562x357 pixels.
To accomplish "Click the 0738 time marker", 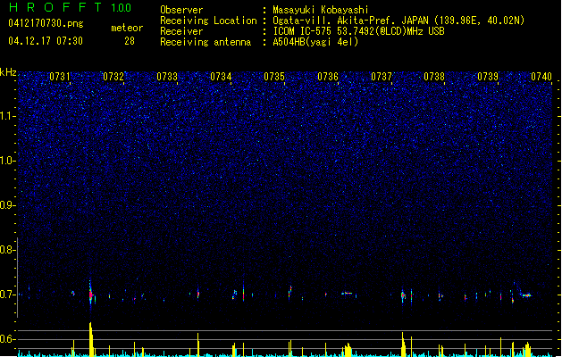I will point(434,77).
